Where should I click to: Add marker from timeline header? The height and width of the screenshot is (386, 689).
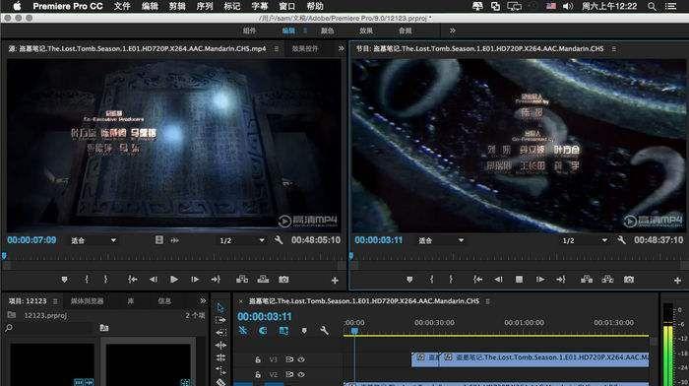click(303, 331)
